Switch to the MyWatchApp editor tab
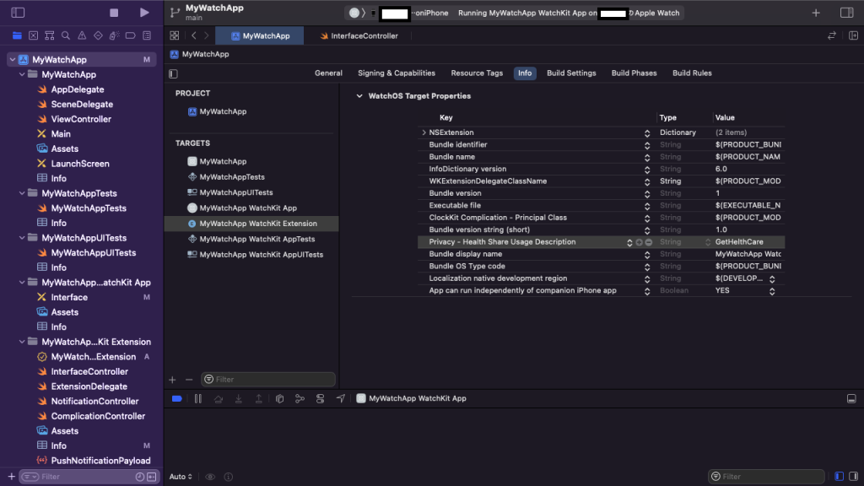The width and height of the screenshot is (864, 486). coord(260,35)
